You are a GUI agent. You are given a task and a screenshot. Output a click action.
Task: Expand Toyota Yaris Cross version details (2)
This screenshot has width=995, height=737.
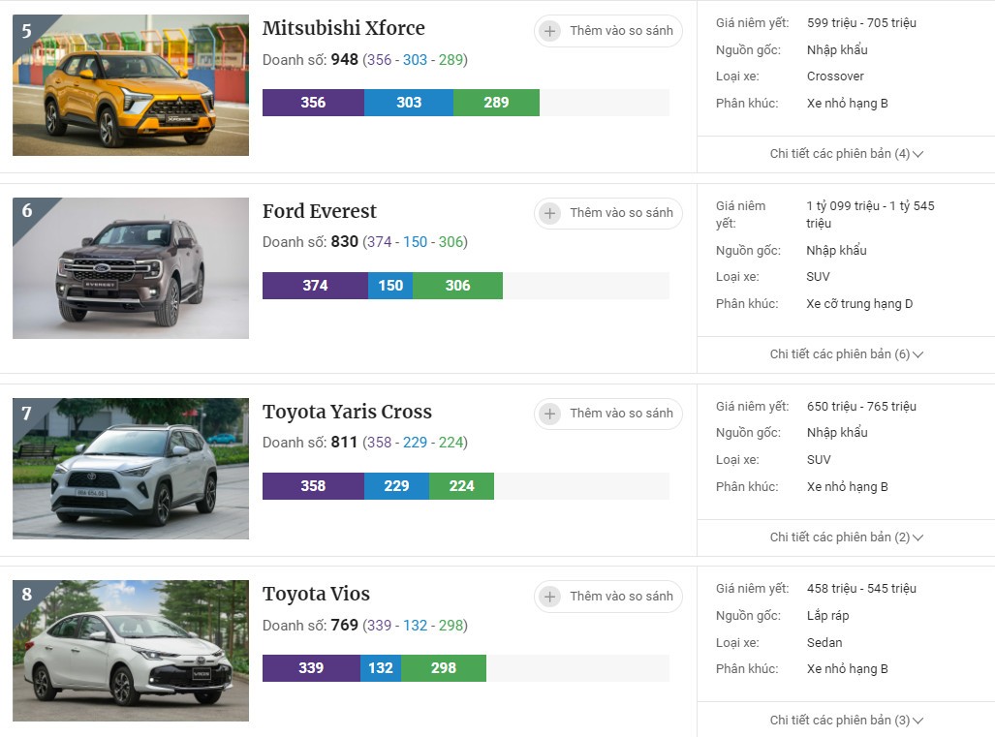[846, 537]
